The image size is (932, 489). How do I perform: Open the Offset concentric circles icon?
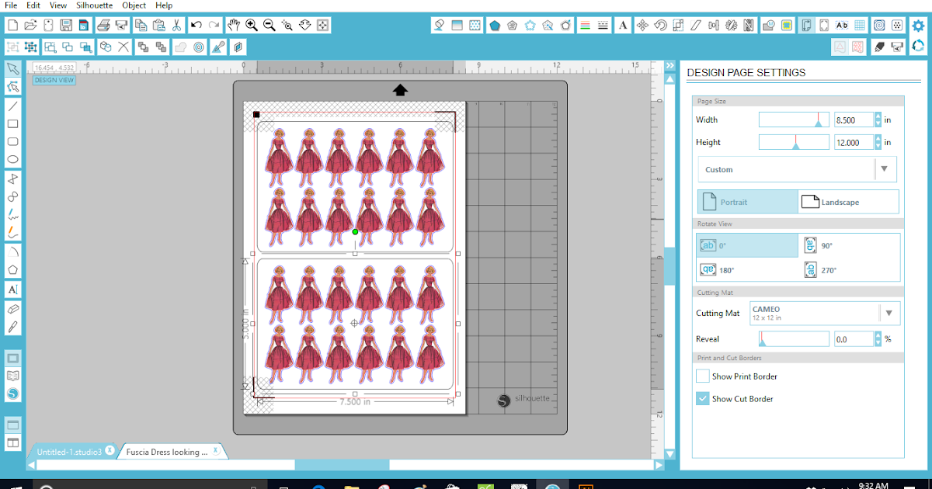pyautogui.click(x=200, y=47)
